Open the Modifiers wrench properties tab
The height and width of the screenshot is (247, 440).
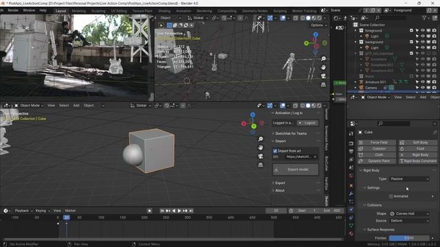click(351, 193)
